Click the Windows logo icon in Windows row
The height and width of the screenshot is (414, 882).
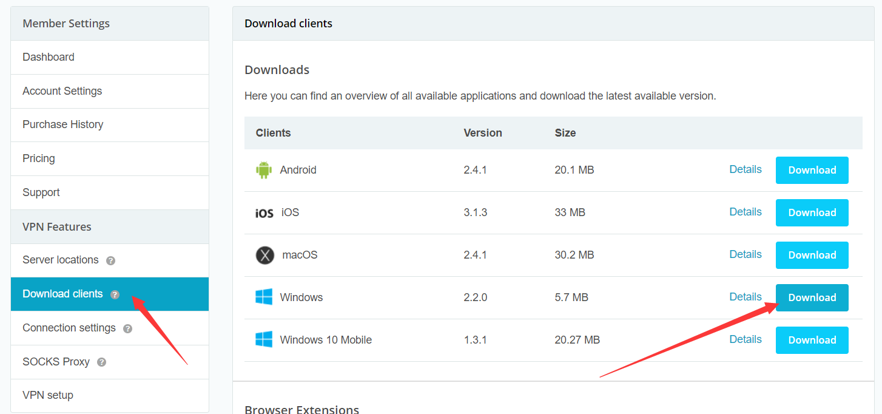(x=264, y=297)
